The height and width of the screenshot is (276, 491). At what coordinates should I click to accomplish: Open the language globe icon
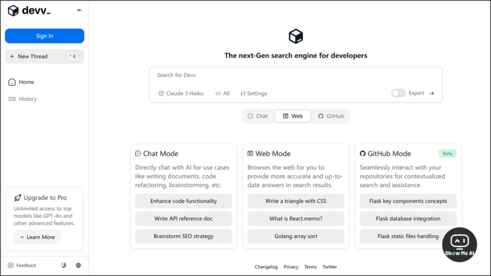tap(78, 265)
